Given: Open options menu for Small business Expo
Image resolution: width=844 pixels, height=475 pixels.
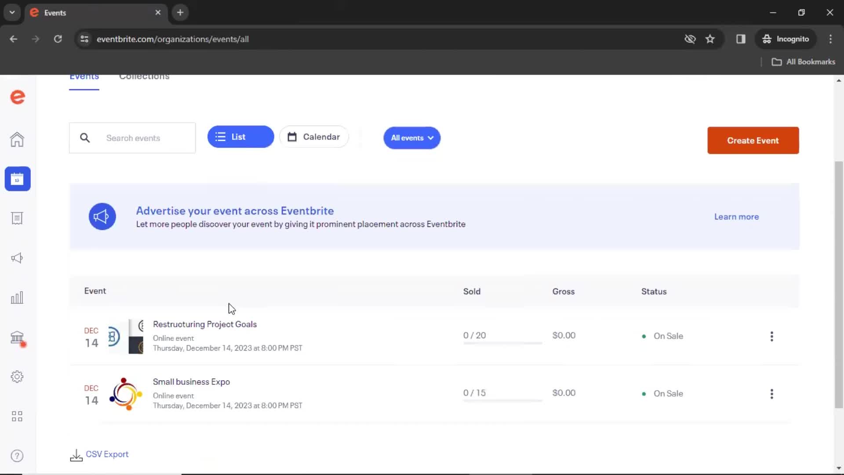Looking at the screenshot, I should [x=771, y=394].
